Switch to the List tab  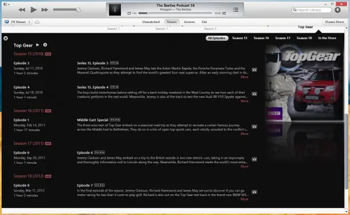pyautogui.click(x=204, y=22)
